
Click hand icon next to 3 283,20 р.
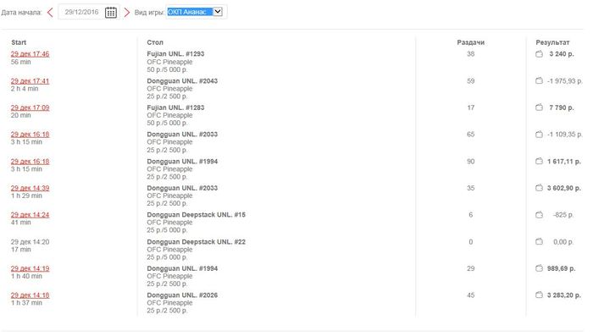540,295
